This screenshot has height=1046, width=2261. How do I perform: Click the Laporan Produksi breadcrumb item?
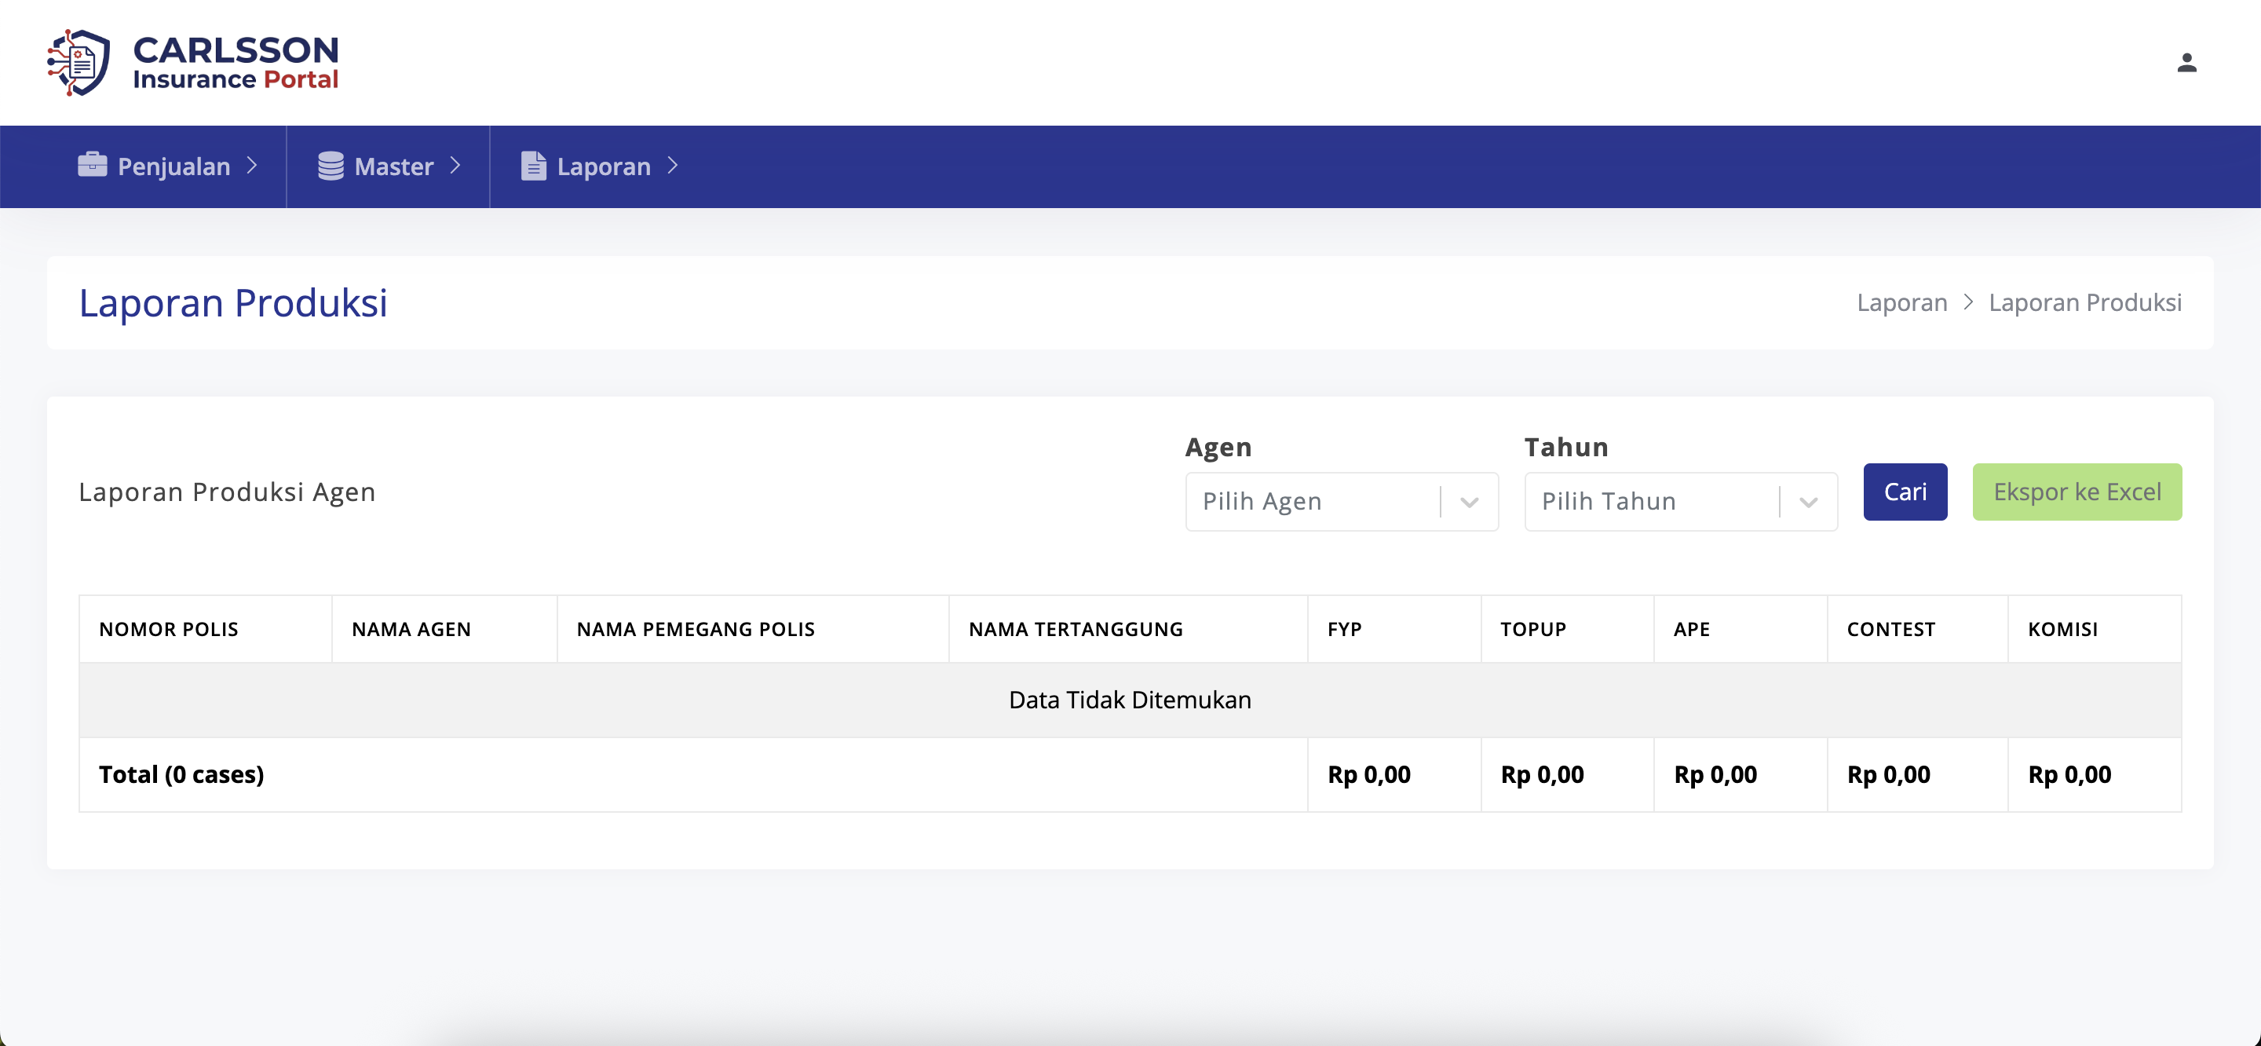[x=2084, y=302]
